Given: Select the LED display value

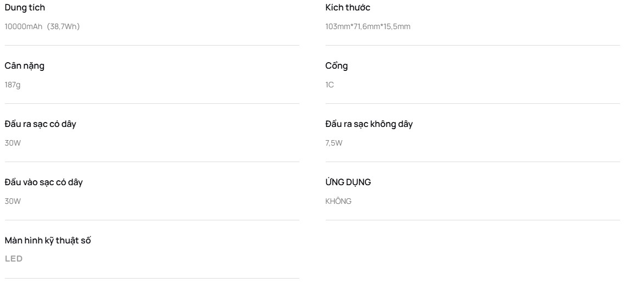Looking at the screenshot, I should (13, 259).
